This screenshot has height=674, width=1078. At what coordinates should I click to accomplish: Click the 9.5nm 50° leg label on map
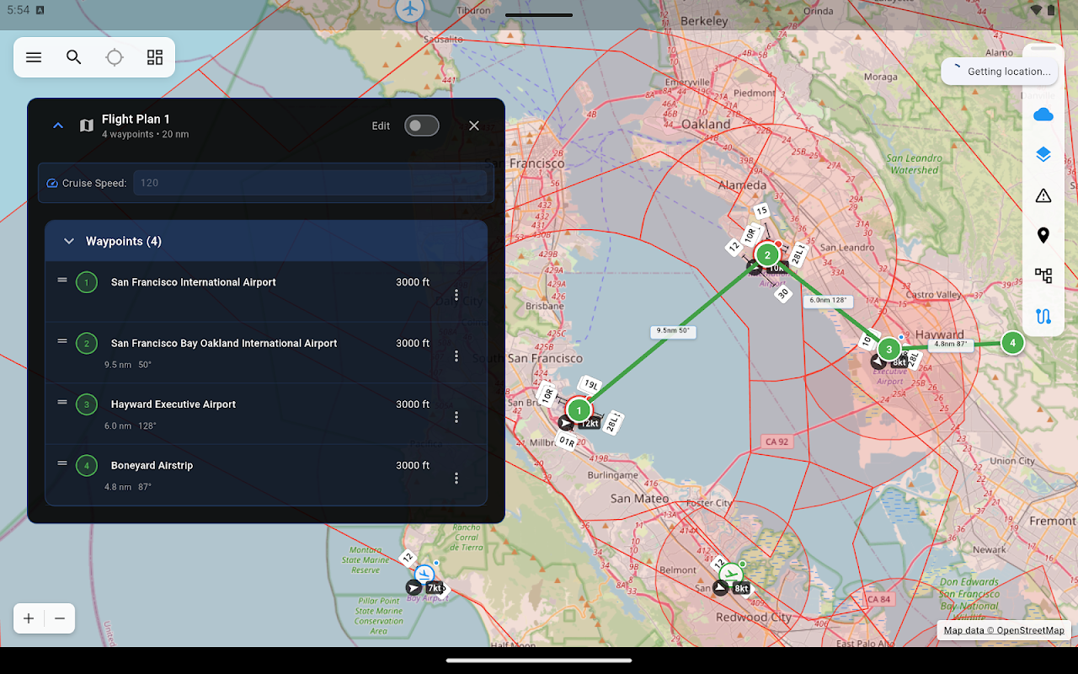tap(673, 331)
